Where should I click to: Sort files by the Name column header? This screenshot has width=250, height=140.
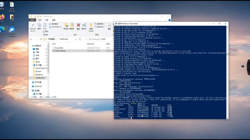54,44
